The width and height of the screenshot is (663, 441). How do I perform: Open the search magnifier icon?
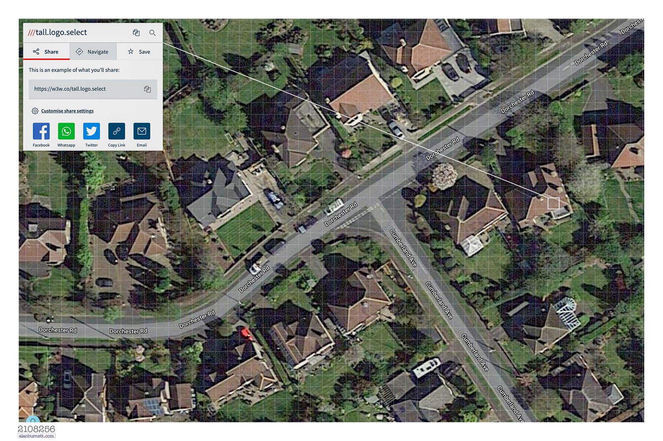tap(152, 33)
